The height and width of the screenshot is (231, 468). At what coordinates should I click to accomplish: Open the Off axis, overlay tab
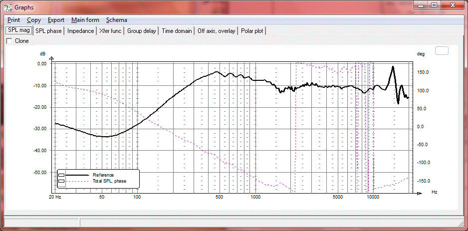[217, 31]
